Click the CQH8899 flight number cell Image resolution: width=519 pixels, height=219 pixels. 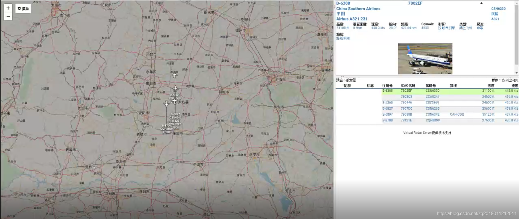tap(432, 120)
